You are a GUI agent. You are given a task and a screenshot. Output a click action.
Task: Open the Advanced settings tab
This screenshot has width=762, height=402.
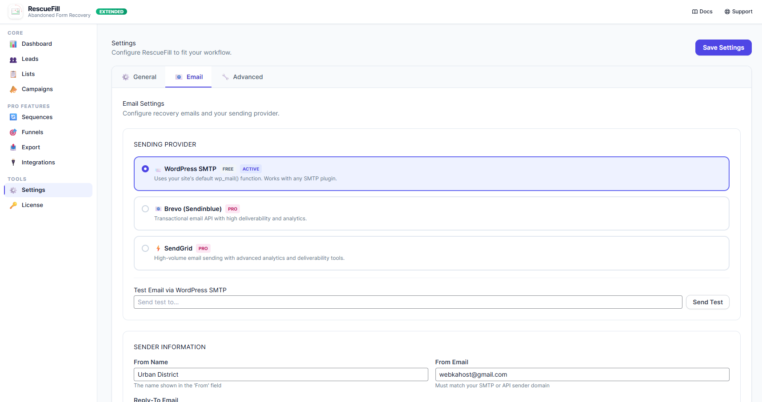pyautogui.click(x=243, y=76)
